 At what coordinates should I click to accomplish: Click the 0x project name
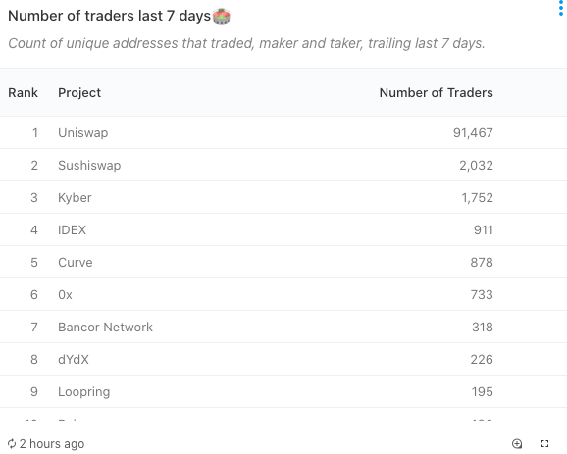(65, 294)
